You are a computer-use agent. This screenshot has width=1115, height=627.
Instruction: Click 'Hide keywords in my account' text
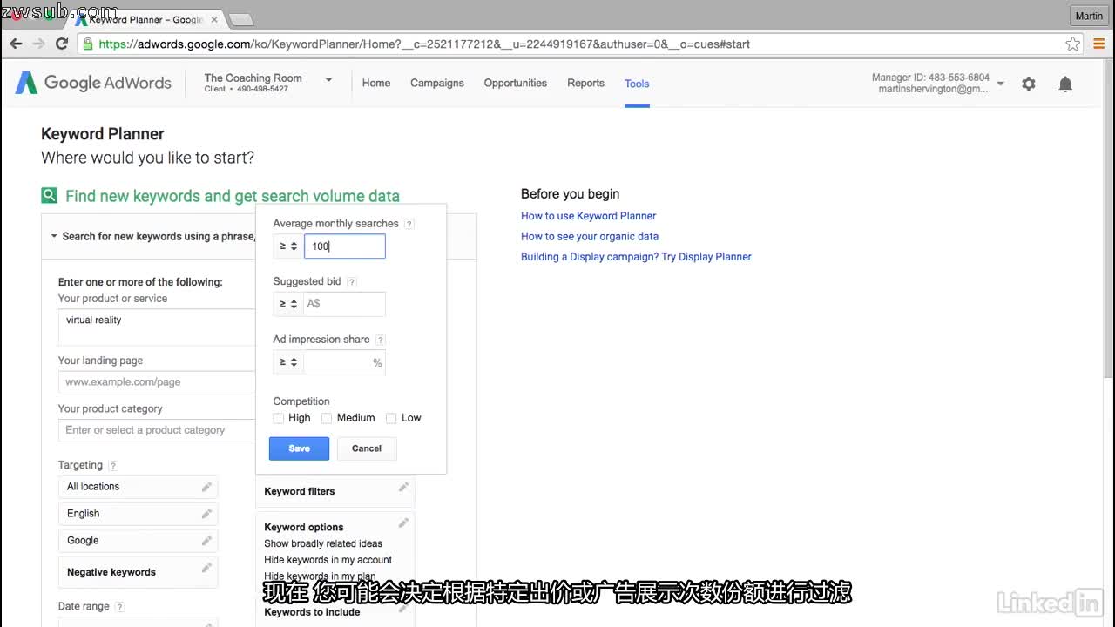pos(328,560)
